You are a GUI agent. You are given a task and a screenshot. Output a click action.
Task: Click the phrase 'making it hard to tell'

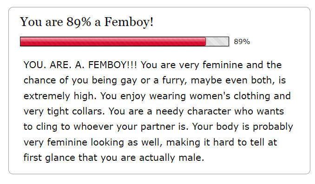[216, 142]
